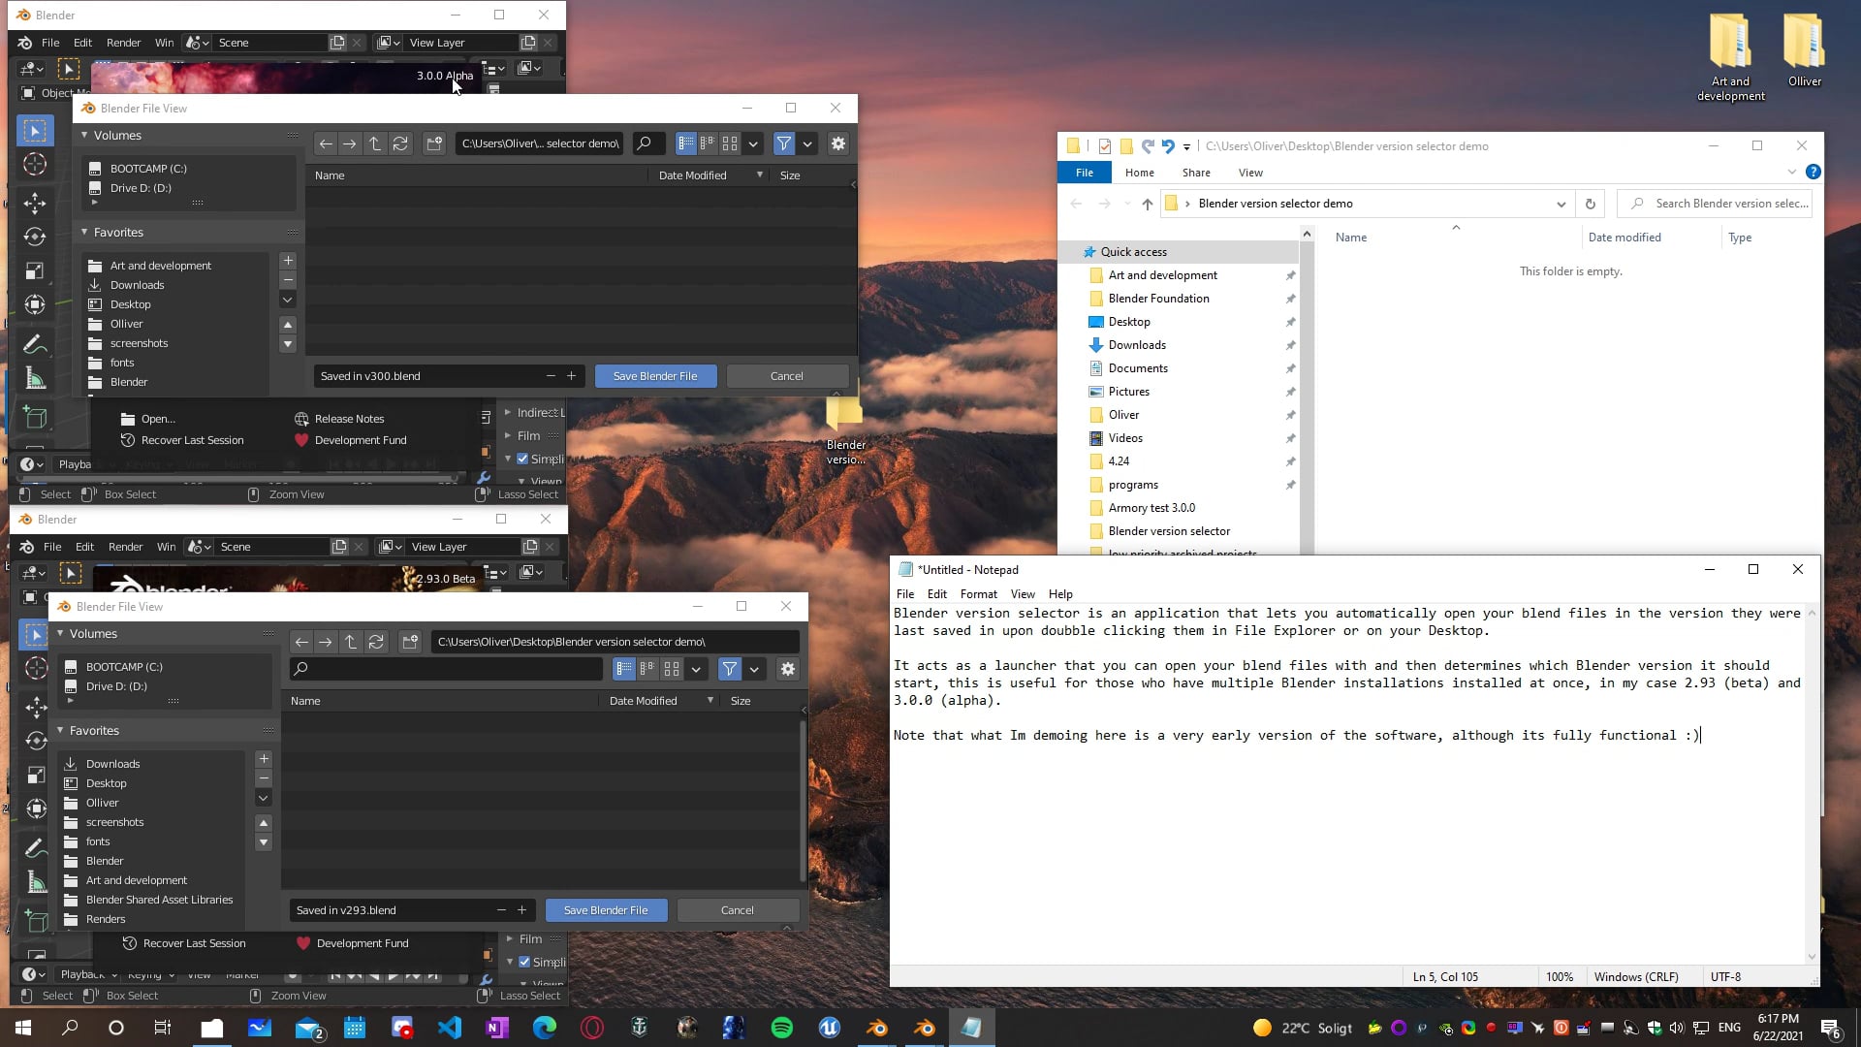
Task: Switch to the Home tab in File Explorer
Action: pos(1140,173)
